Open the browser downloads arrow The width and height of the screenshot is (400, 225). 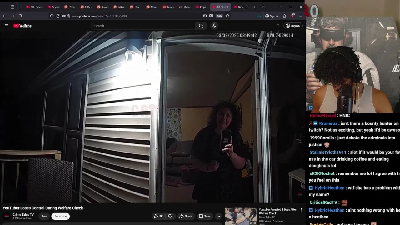coord(259,16)
